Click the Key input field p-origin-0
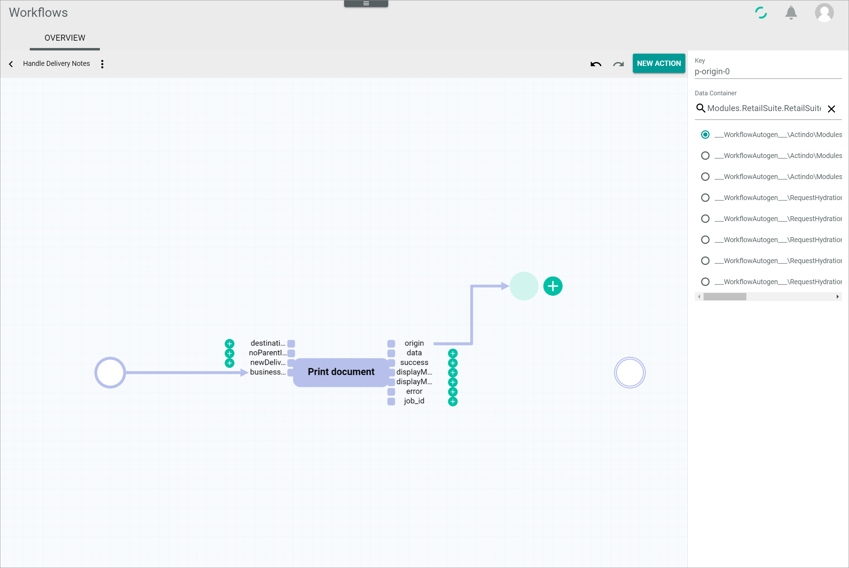849x568 pixels. tap(767, 71)
